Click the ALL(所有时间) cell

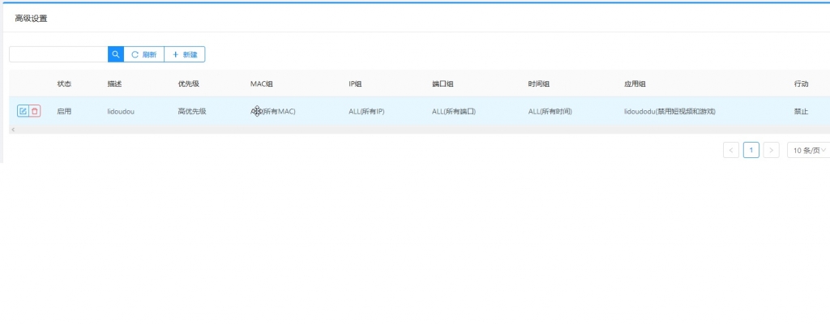click(550, 112)
